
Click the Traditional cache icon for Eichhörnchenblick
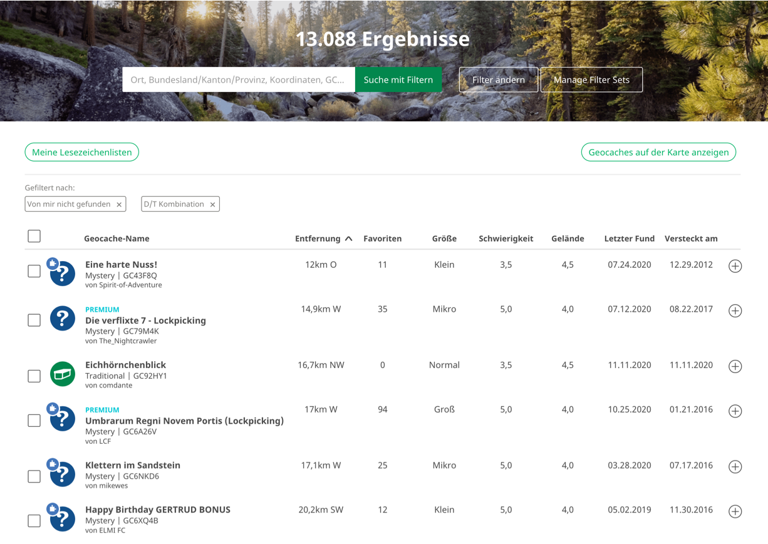pos(62,374)
